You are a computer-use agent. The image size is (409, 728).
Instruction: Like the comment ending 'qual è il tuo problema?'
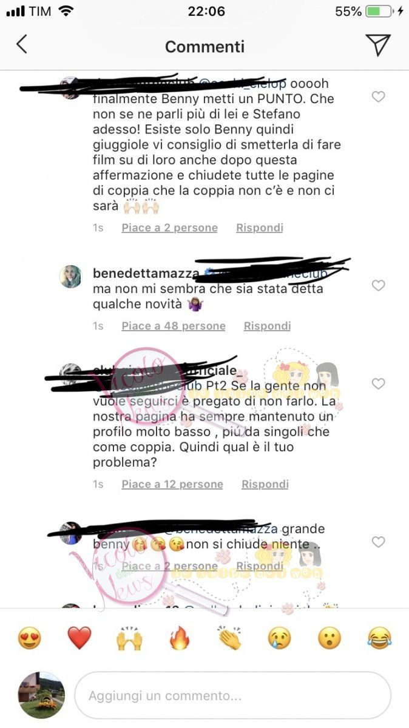[x=378, y=383]
